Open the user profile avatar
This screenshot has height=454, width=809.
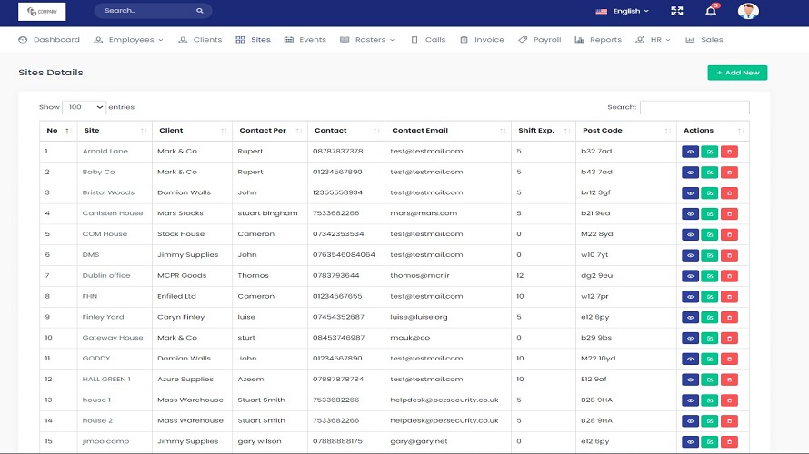pos(748,12)
